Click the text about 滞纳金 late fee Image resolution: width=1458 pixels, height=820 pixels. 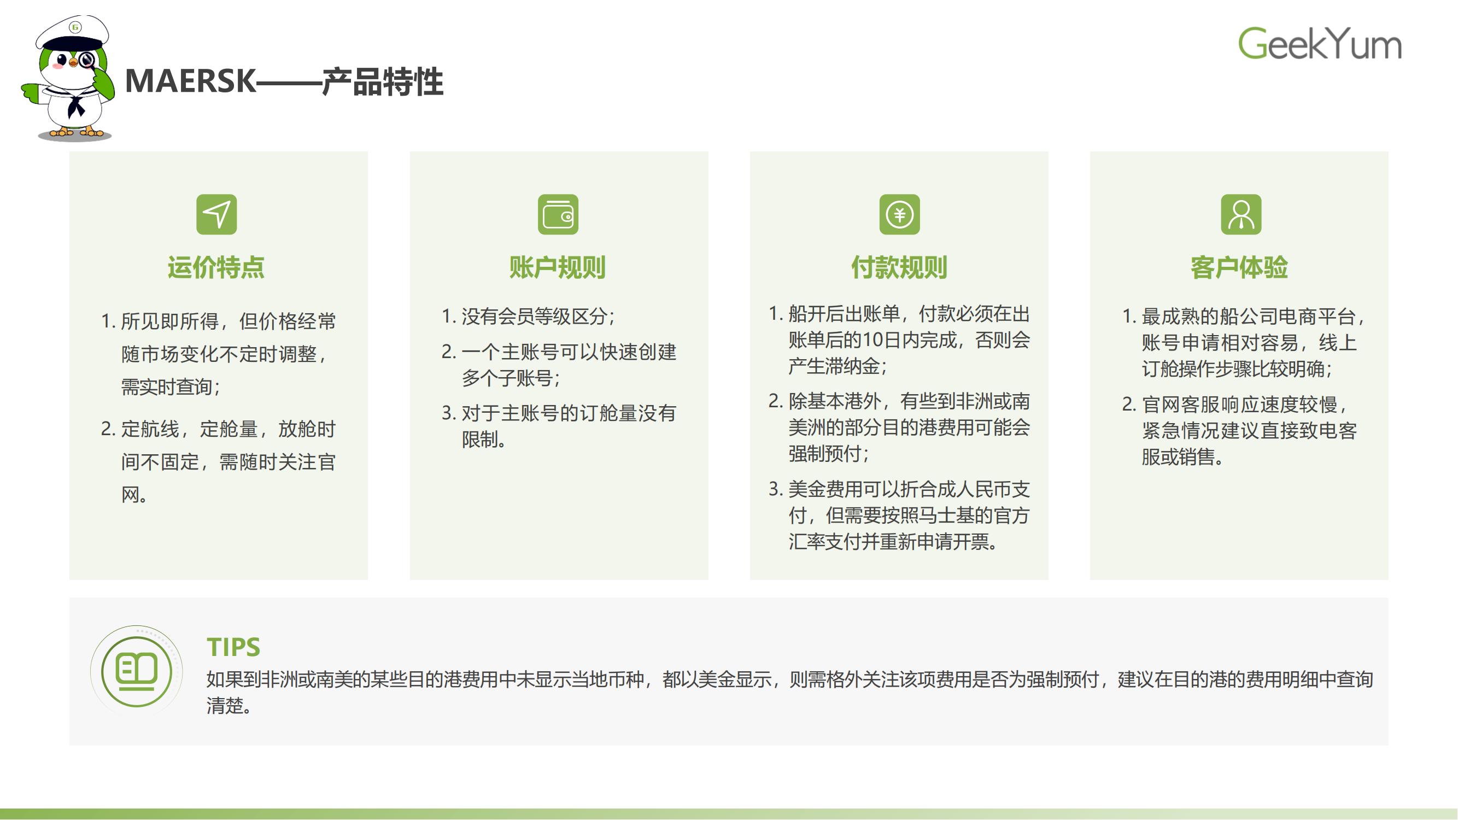tap(906, 340)
